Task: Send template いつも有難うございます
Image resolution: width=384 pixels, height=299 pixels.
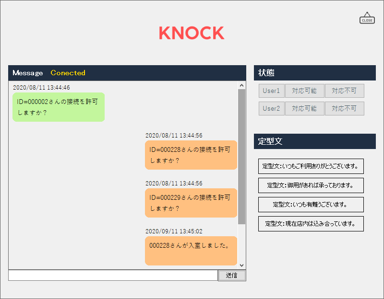Action: pyautogui.click(x=311, y=205)
